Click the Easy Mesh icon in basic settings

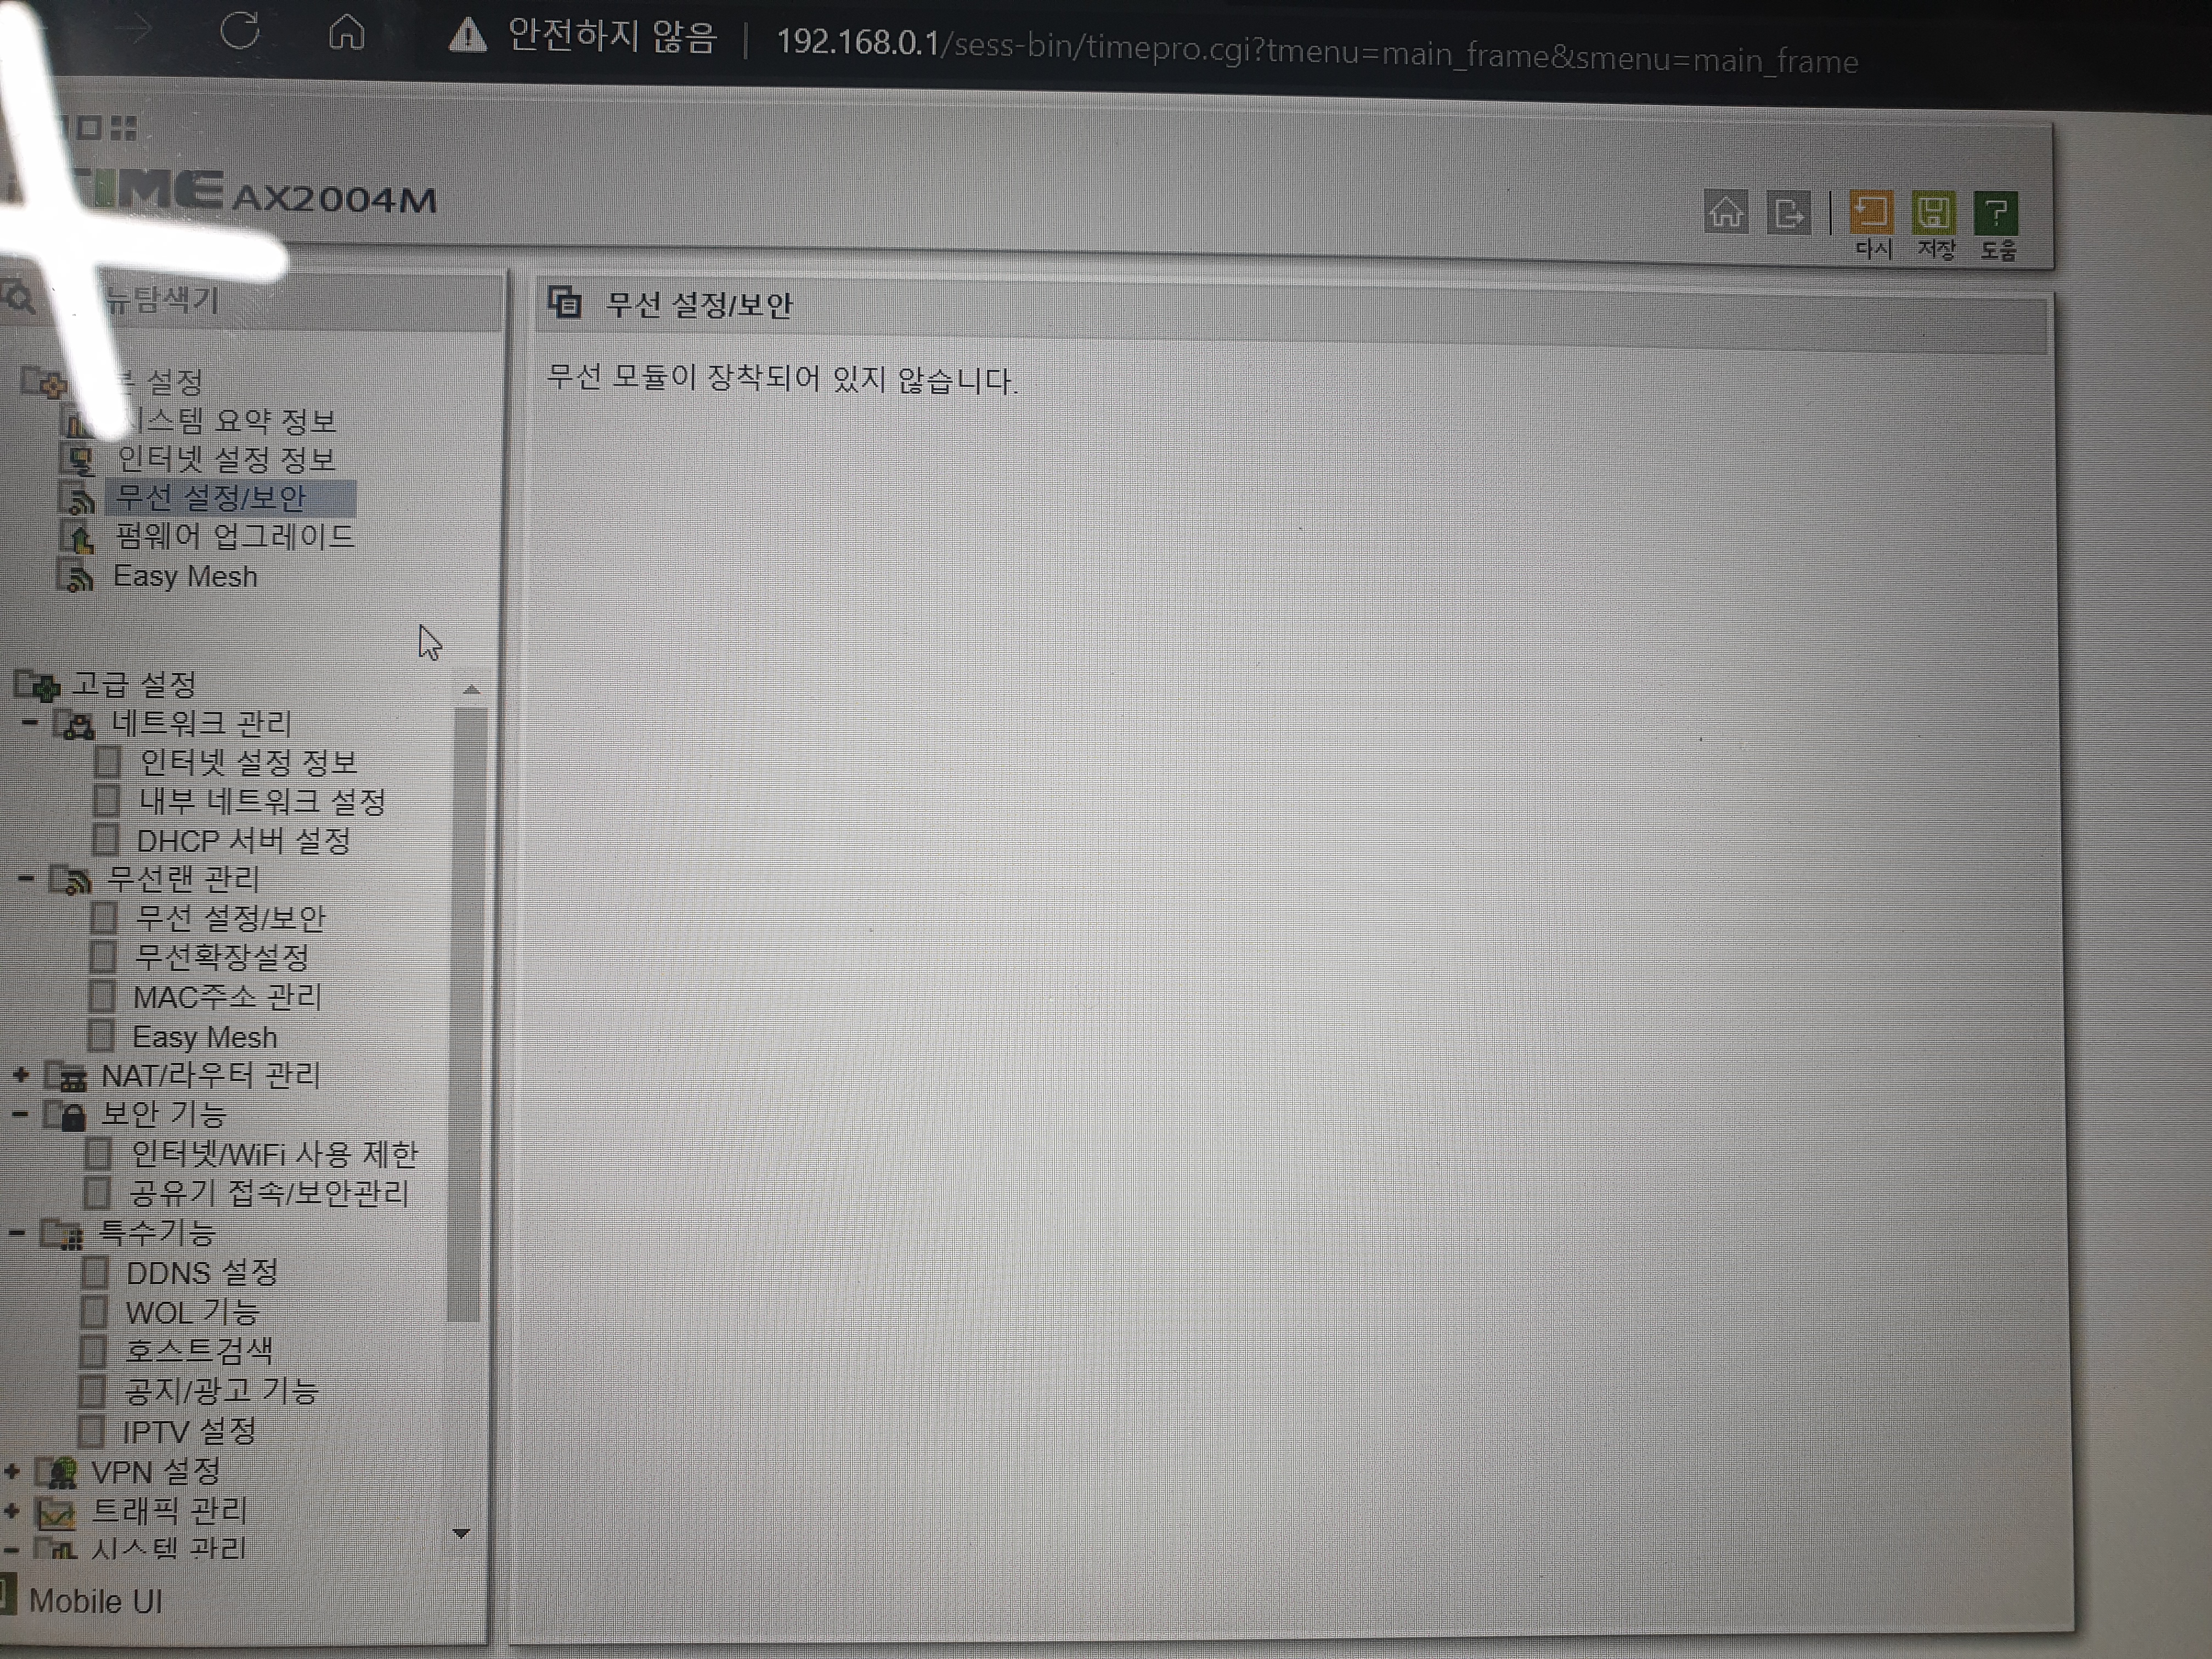pos(76,577)
